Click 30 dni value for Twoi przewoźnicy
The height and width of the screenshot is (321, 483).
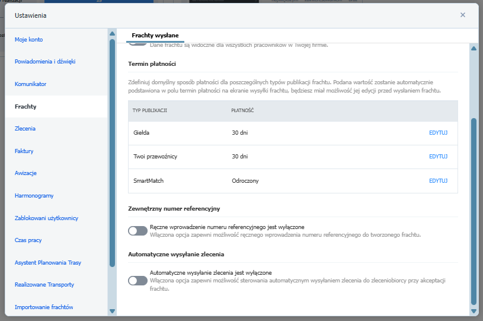coord(240,156)
